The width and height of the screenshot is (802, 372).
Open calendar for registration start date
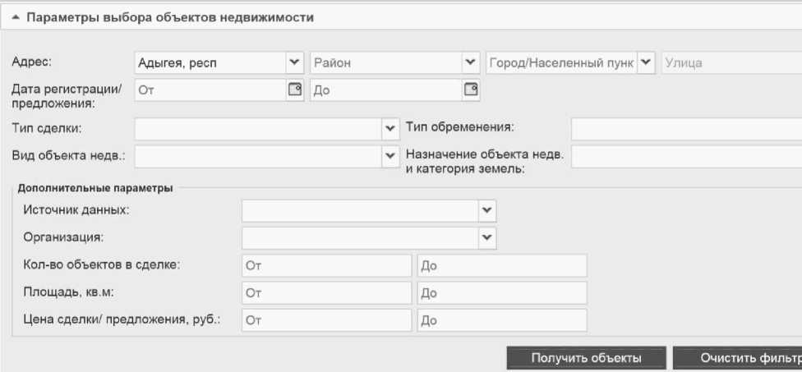(295, 90)
